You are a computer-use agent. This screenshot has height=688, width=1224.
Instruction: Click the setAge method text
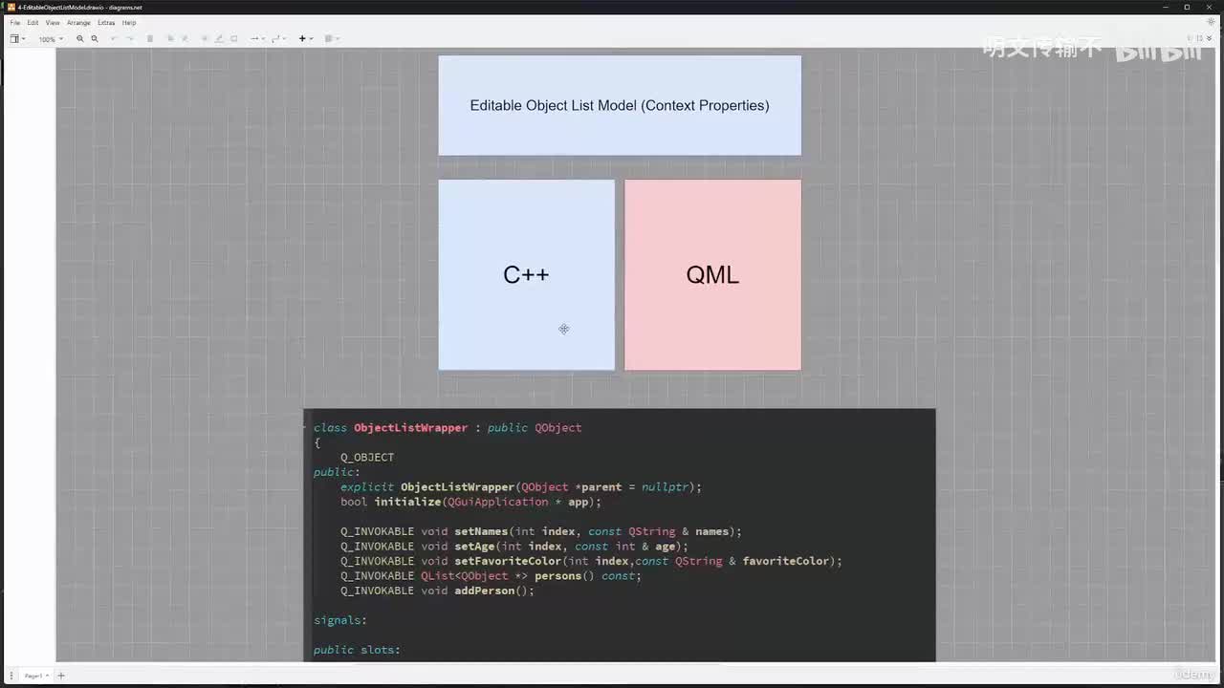click(x=474, y=547)
